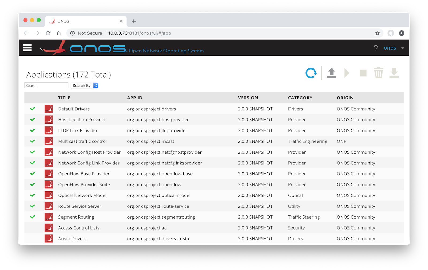Click the active checkmark for Route Service Server
The width and height of the screenshot is (428, 270).
pos(32,206)
